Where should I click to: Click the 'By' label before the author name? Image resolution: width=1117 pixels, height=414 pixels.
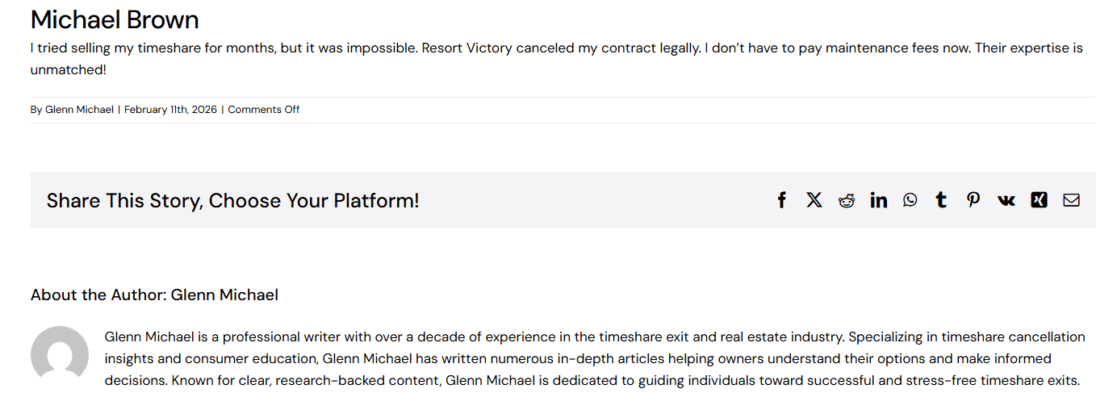(36, 110)
